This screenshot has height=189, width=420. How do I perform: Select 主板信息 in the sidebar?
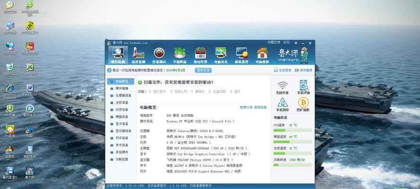(x=120, y=103)
